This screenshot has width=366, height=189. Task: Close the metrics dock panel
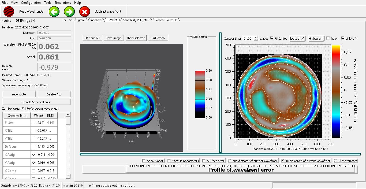[70, 20]
